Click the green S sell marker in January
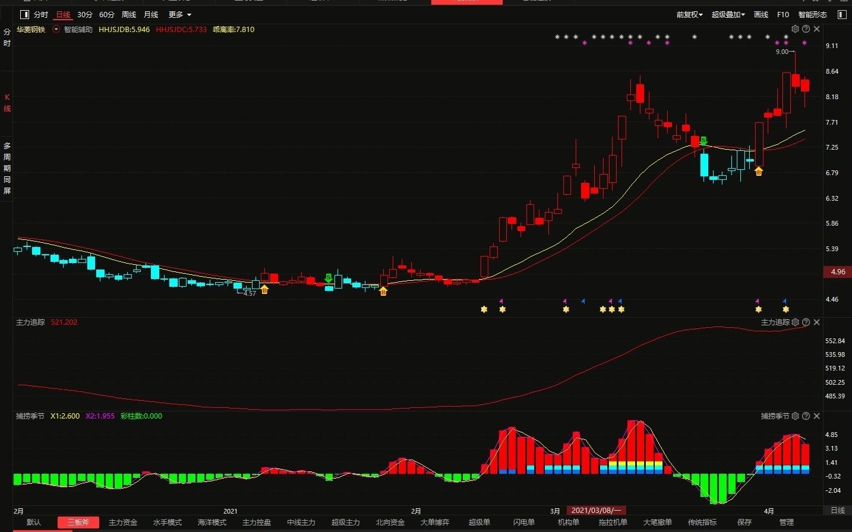This screenshot has height=532, width=852. click(x=328, y=278)
